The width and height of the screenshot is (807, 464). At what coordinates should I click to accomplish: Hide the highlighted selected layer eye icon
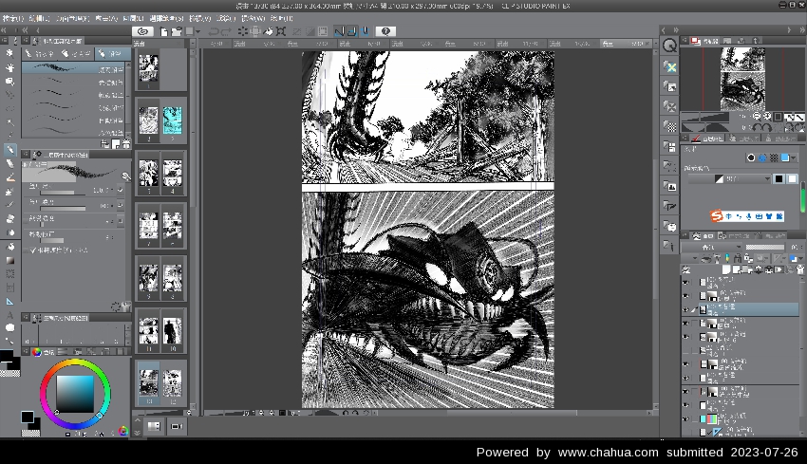tap(685, 309)
